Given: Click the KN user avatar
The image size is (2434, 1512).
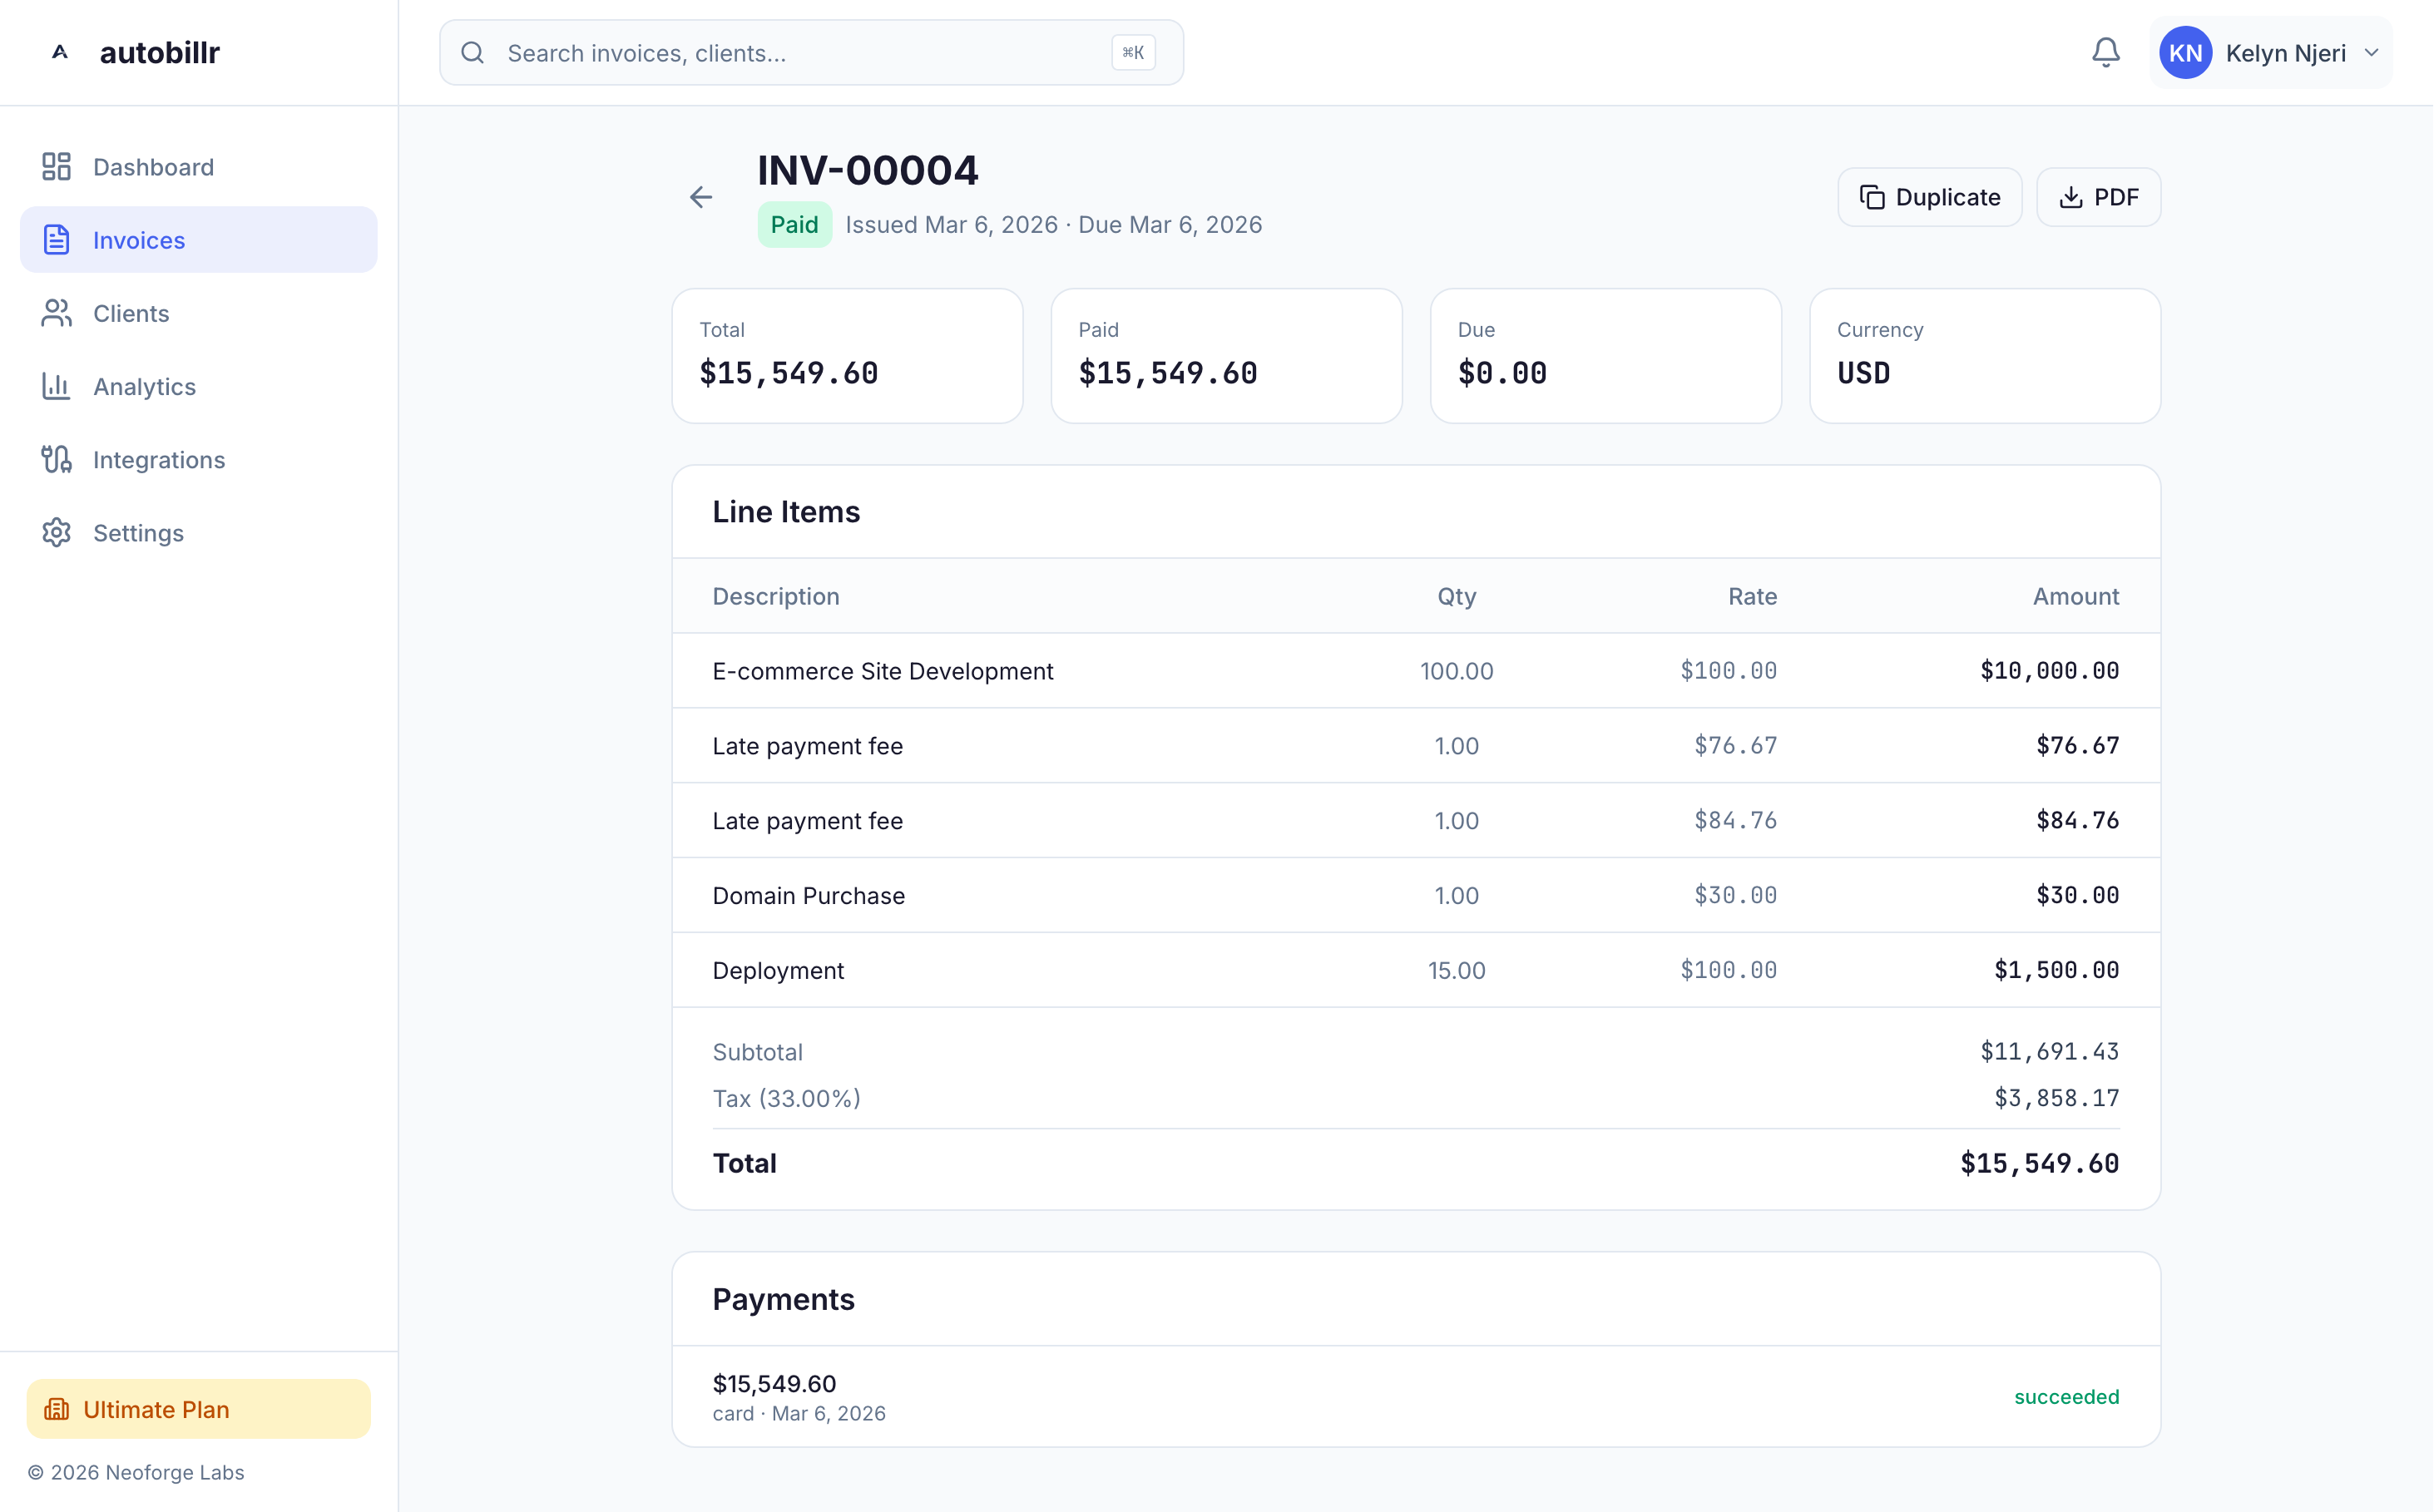Looking at the screenshot, I should click(2185, 53).
